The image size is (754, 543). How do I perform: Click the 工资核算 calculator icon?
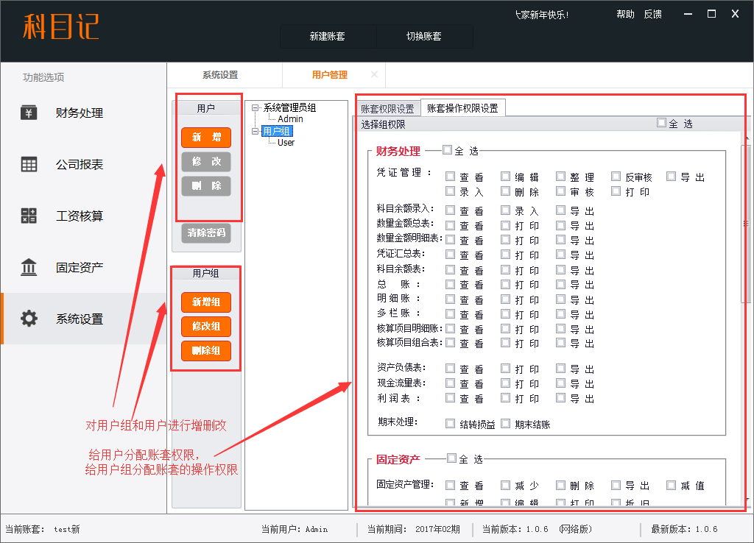click(29, 216)
